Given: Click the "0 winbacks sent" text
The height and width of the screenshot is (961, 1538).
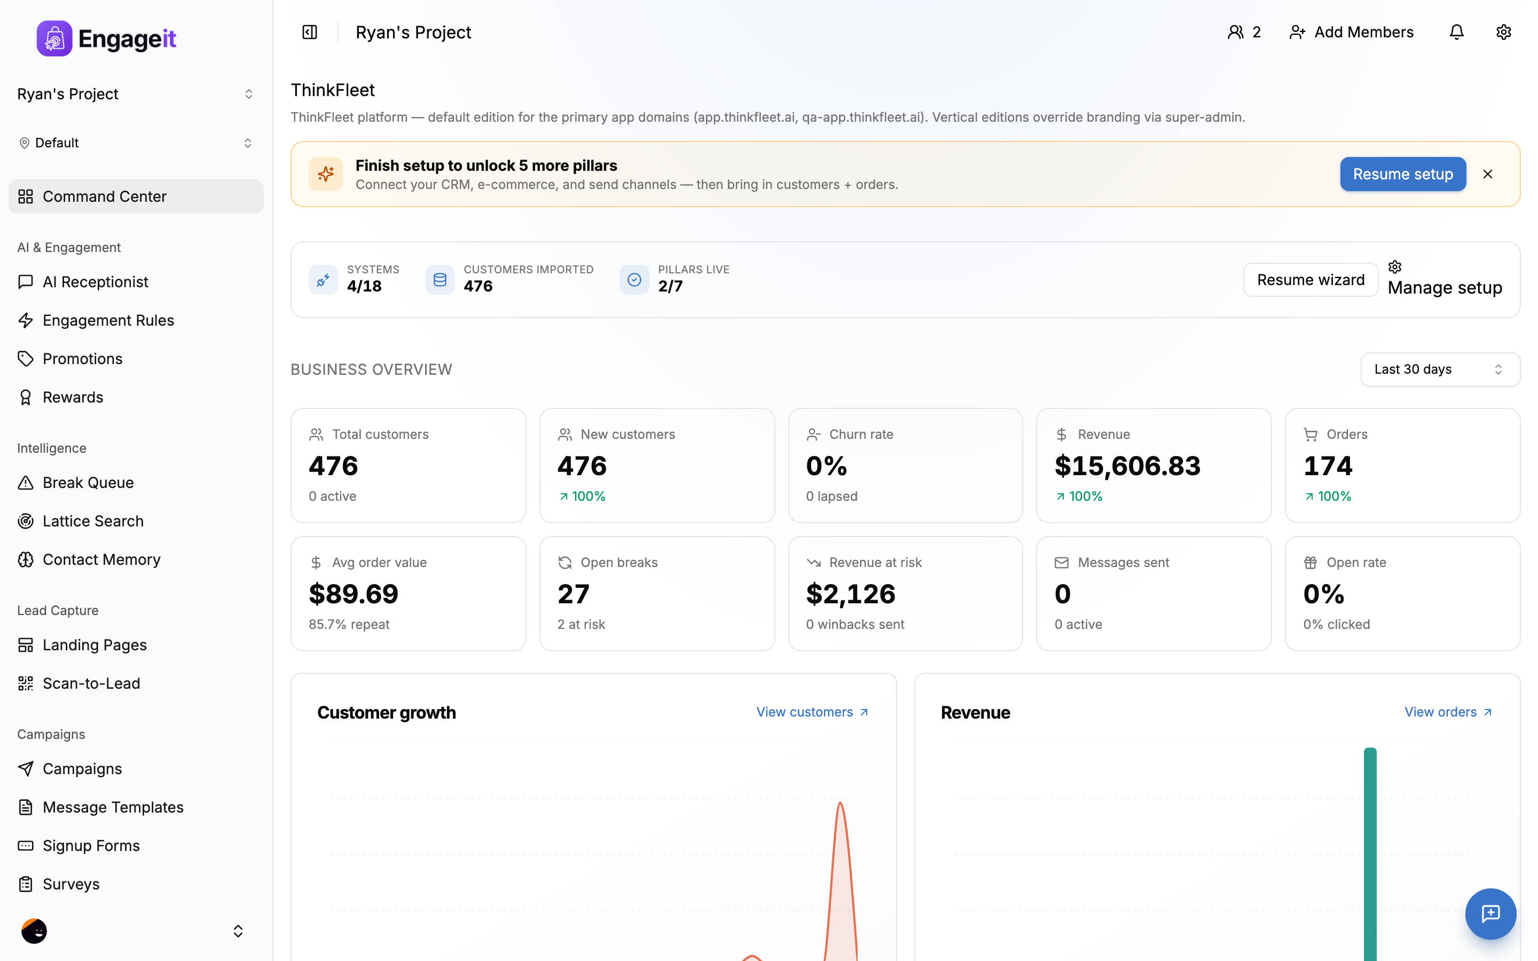Looking at the screenshot, I should (x=855, y=625).
